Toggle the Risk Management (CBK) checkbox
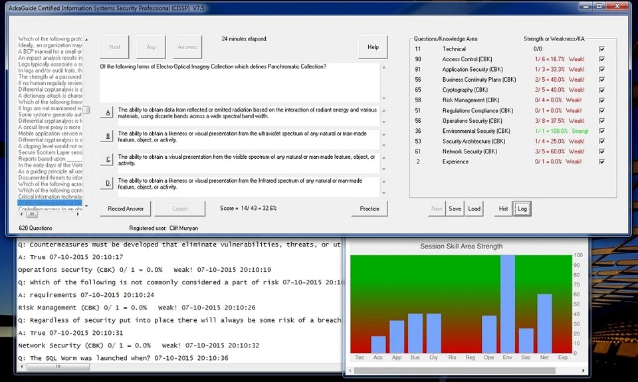638x382 pixels. click(x=602, y=100)
